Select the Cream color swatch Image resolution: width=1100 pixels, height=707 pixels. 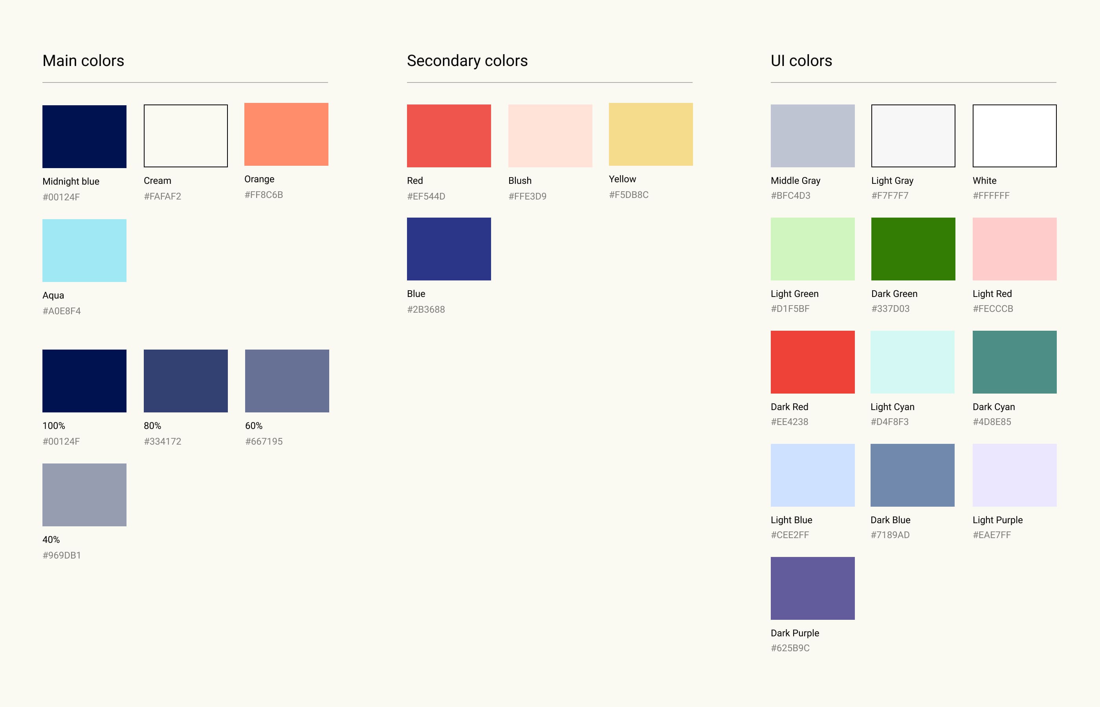pos(185,136)
